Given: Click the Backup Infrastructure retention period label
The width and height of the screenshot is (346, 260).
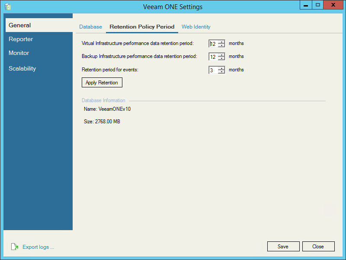Looking at the screenshot, I should click(x=139, y=56).
